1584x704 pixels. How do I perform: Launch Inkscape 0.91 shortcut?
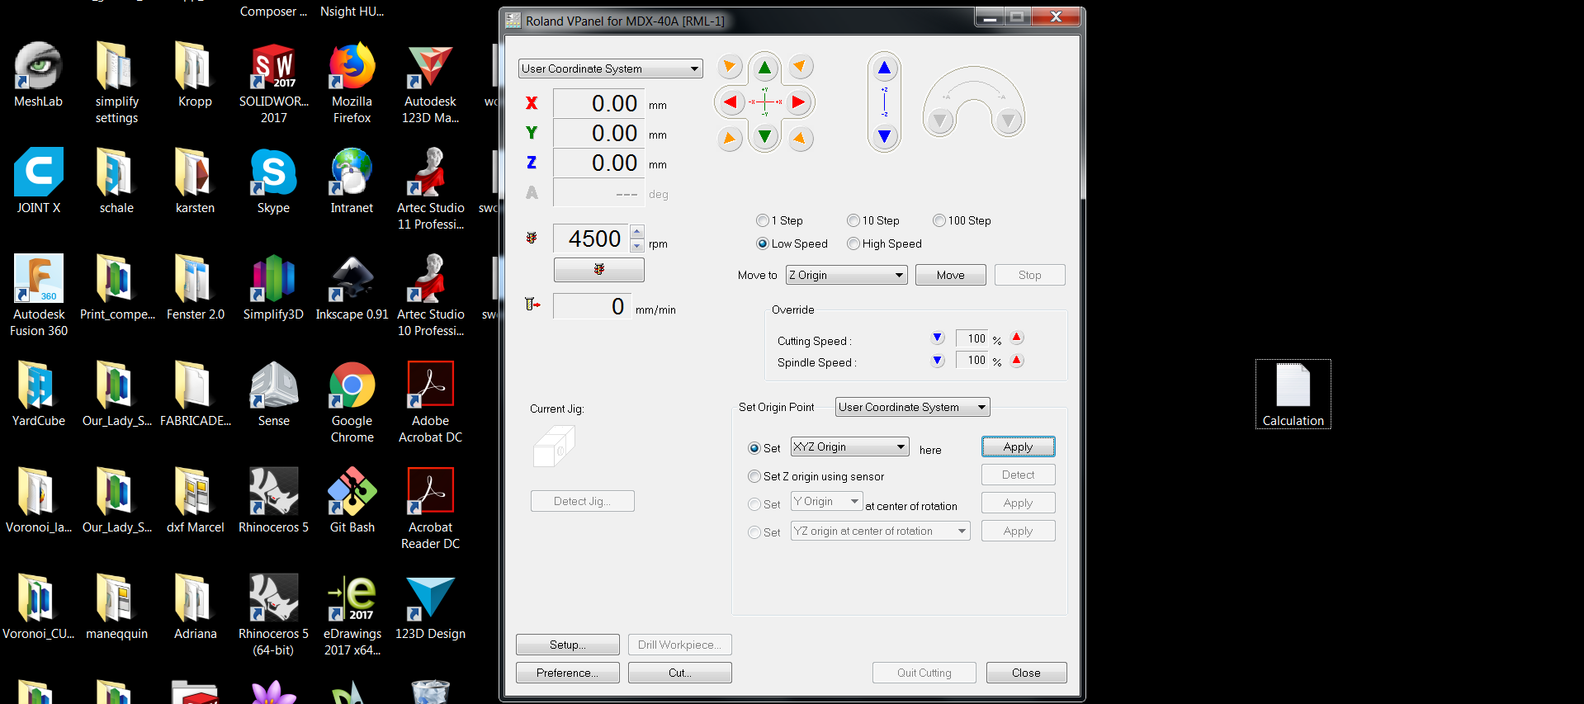coord(352,288)
